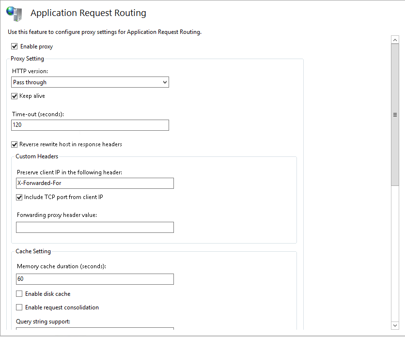Toggle the Keep alive checkbox
The height and width of the screenshot is (337, 405).
[14, 96]
